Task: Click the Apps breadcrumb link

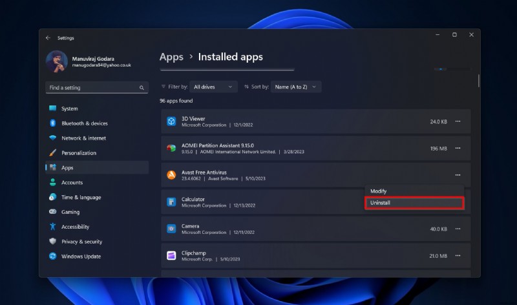Action: (171, 57)
